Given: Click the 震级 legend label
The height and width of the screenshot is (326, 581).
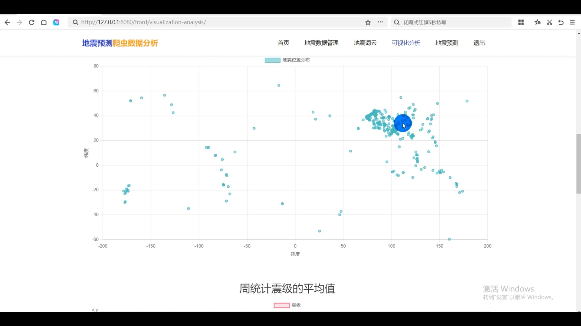Looking at the screenshot, I should (296, 305).
